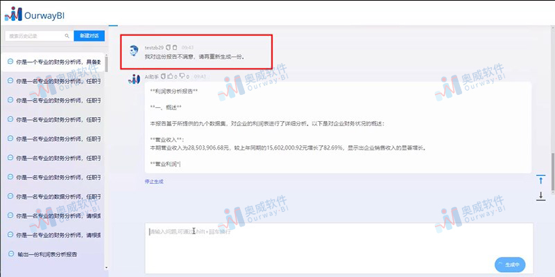The image size is (555, 277).
Task: Click the 停止生成 link
Action: coord(154,181)
